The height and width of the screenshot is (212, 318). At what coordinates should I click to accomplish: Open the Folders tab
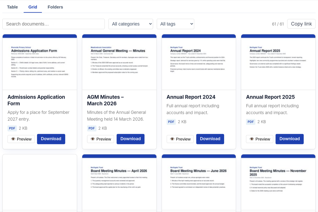pyautogui.click(x=55, y=7)
